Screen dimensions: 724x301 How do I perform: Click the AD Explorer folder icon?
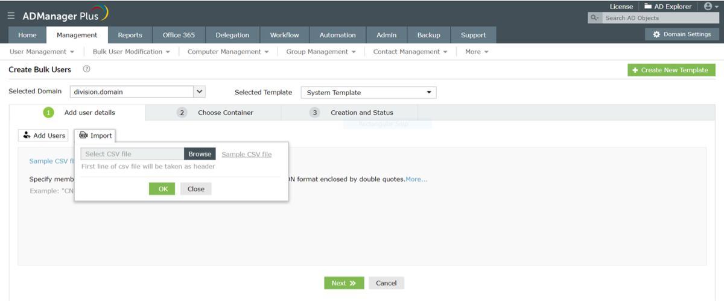[647, 7]
